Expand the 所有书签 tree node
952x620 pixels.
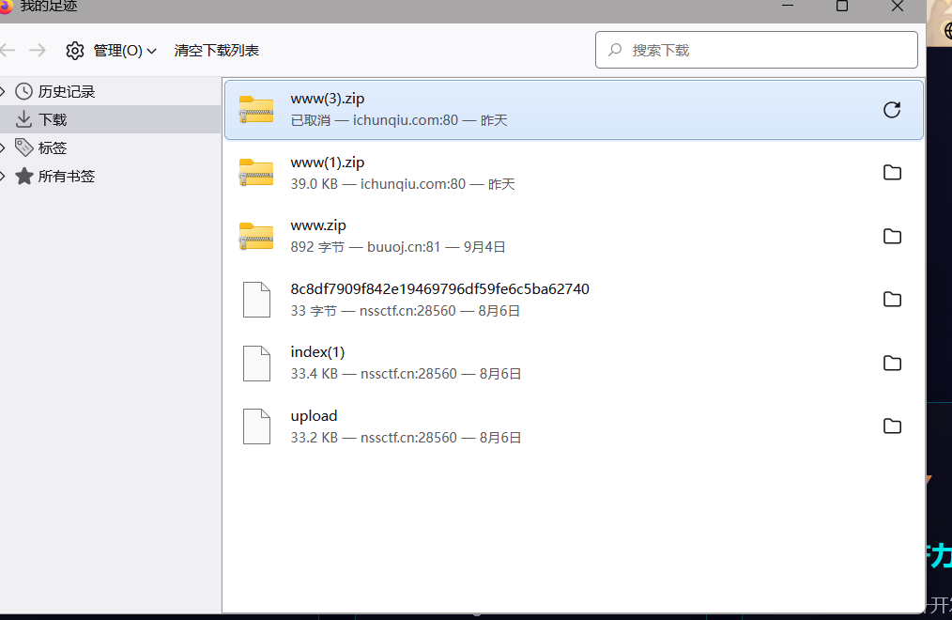tap(4, 177)
